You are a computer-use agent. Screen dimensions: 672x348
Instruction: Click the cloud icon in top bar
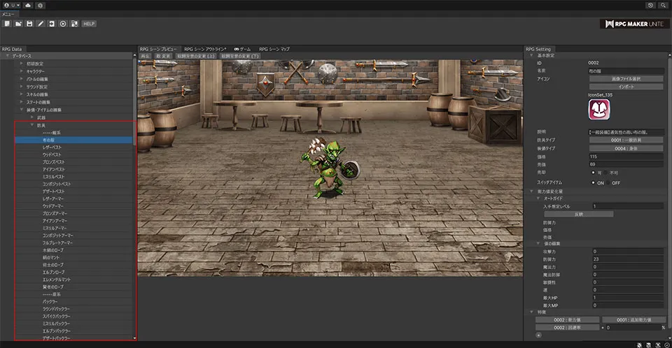(27, 5)
